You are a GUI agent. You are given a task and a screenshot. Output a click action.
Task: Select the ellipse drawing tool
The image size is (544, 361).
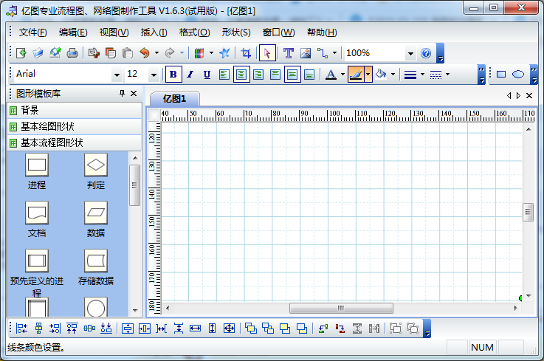point(518,74)
